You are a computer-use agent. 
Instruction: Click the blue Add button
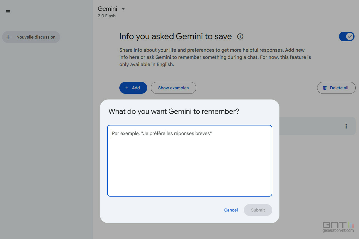133,88
